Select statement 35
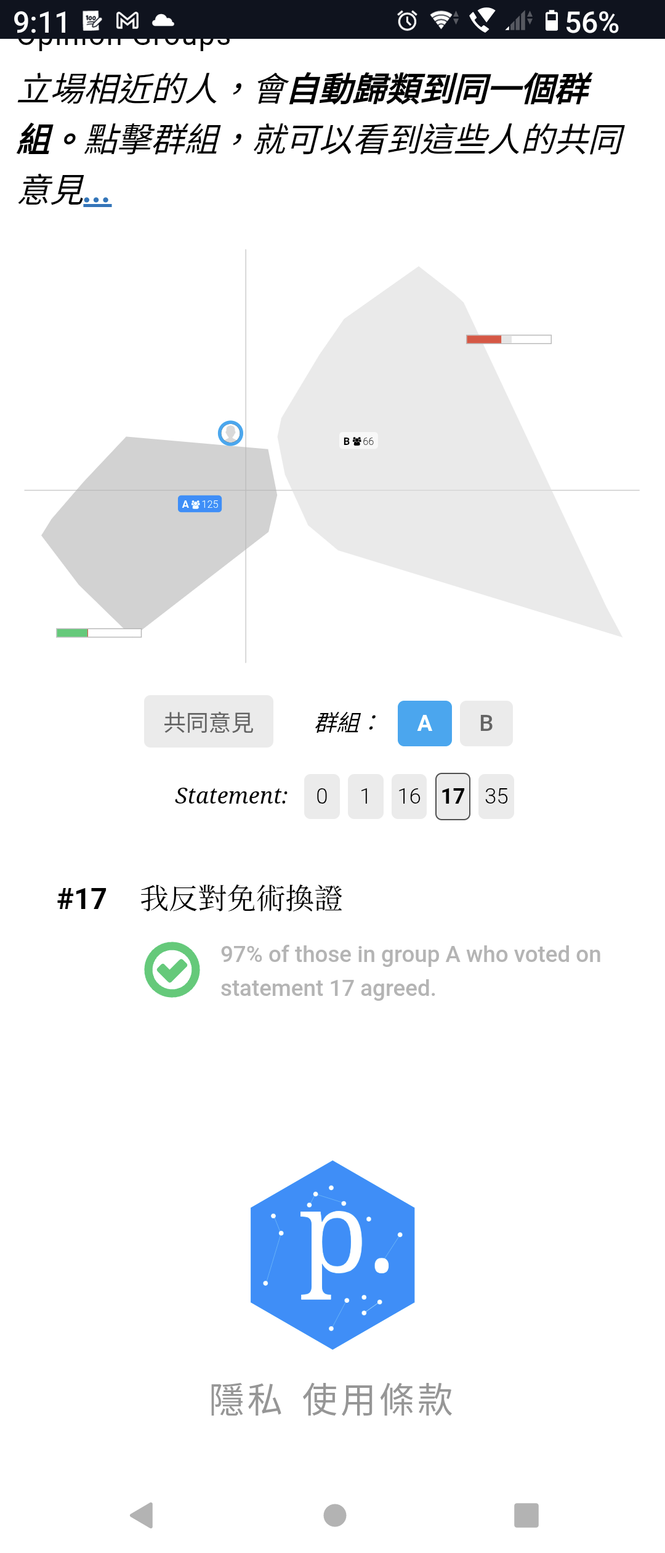This screenshot has height=1553, width=665. coord(496,796)
